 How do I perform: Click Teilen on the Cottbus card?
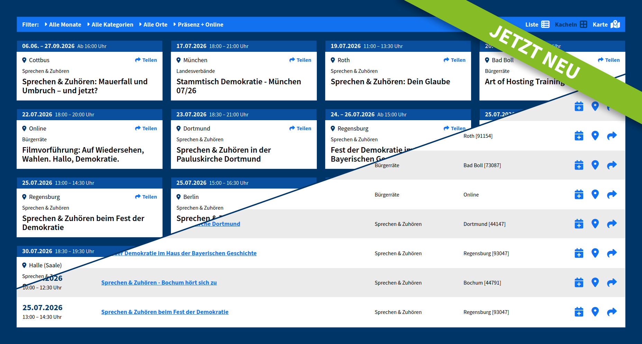(146, 60)
